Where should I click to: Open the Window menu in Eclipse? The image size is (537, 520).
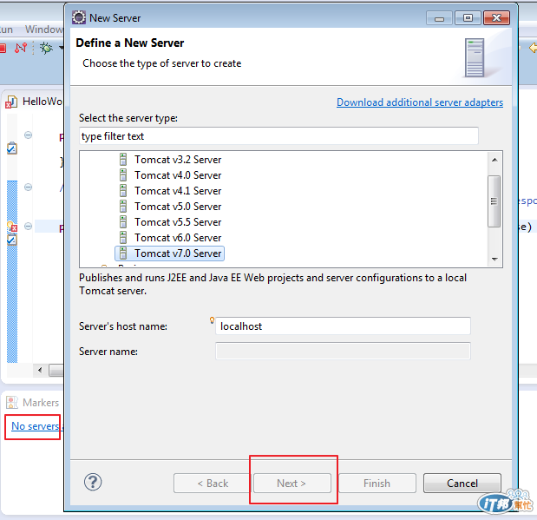click(44, 30)
